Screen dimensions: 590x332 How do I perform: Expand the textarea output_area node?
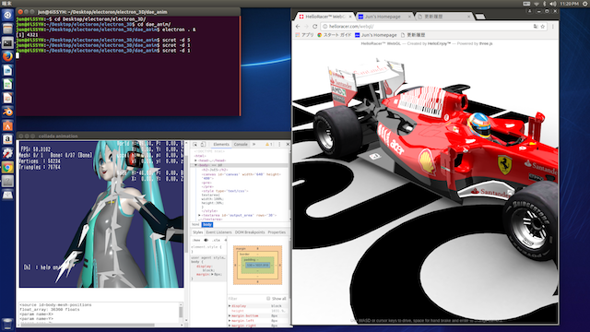coord(199,215)
